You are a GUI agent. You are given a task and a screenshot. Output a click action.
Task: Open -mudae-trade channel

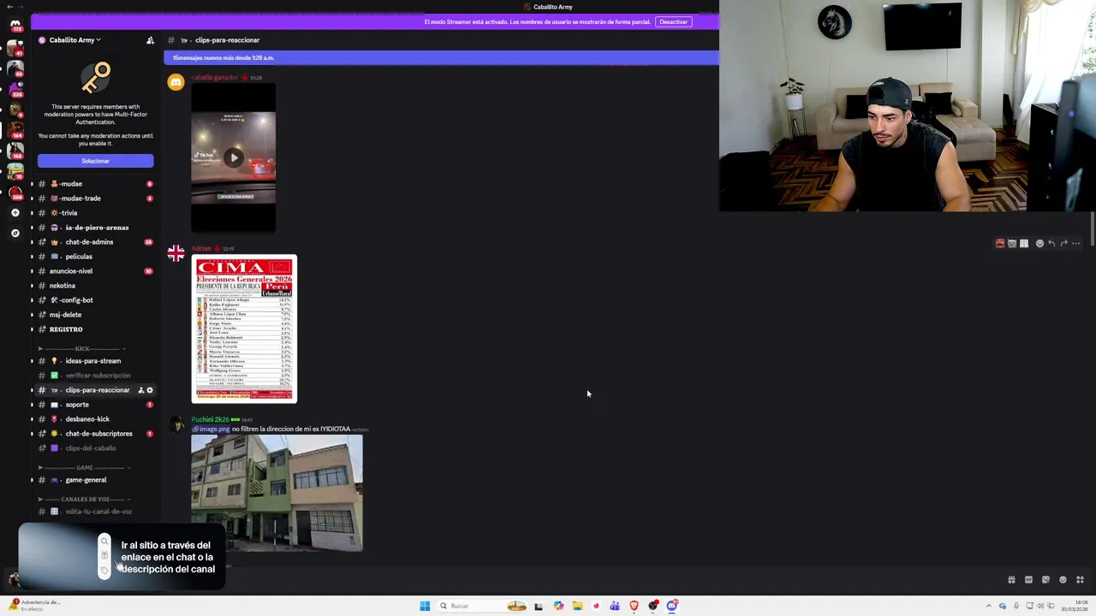pyautogui.click(x=94, y=198)
